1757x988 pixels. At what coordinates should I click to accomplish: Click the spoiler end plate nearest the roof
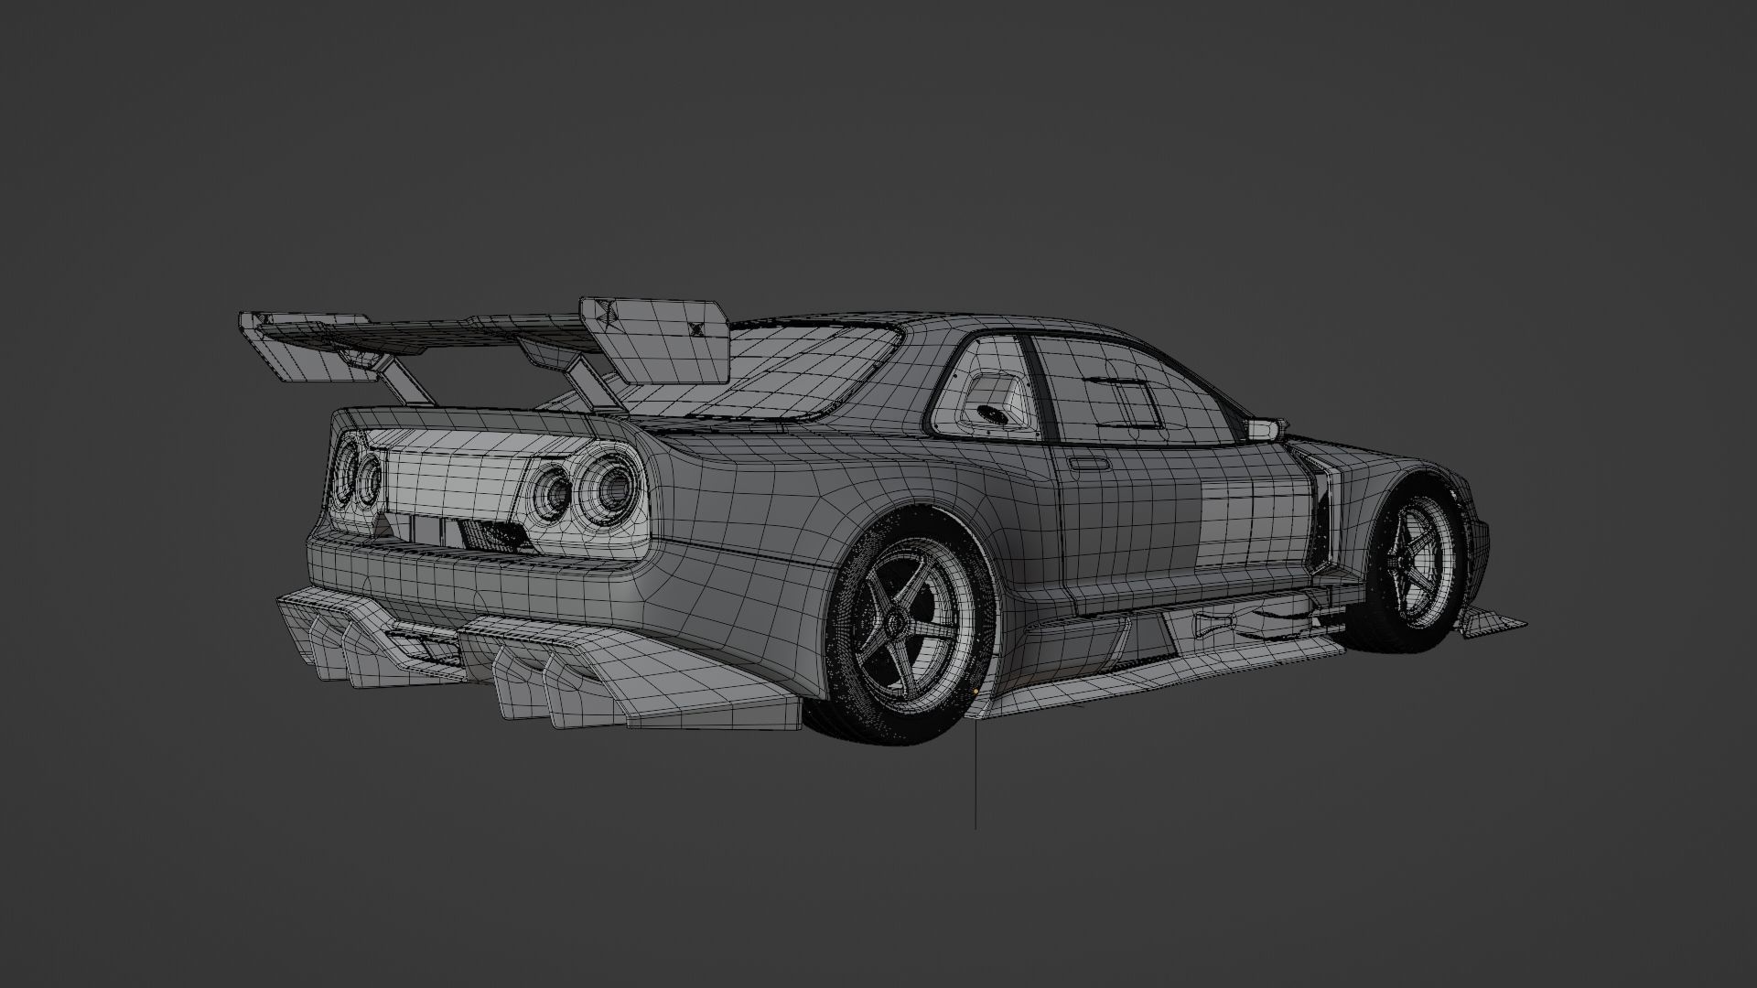click(654, 338)
